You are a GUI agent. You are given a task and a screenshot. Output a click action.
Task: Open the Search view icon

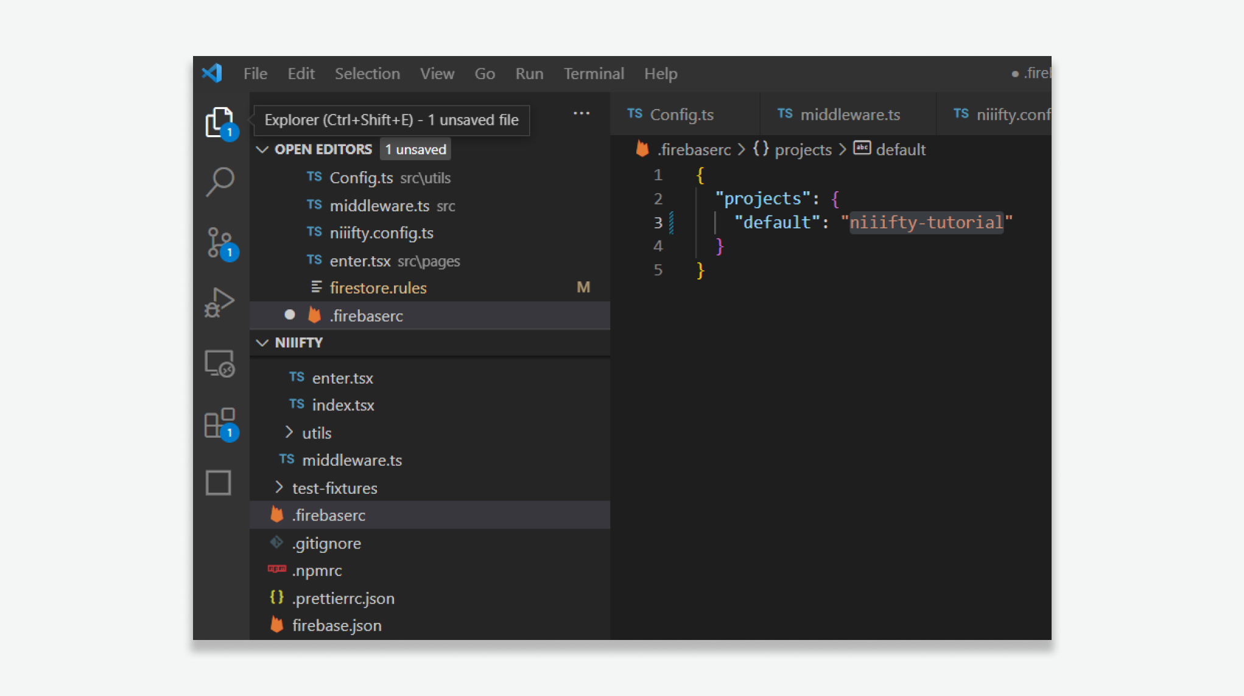[x=220, y=181]
